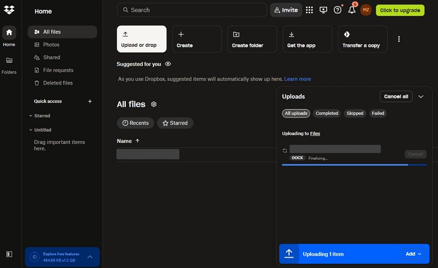Click the upload arrow icon in blue bar
Viewport: 438px width, 268px height.
pyautogui.click(x=289, y=254)
